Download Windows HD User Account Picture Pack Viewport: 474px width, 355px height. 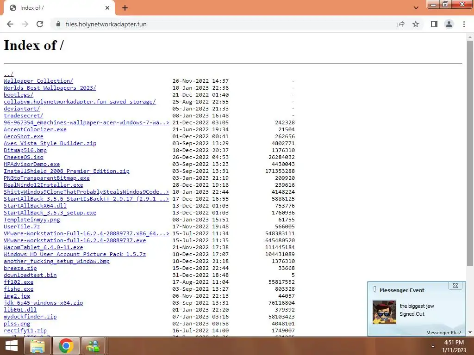click(x=75, y=255)
